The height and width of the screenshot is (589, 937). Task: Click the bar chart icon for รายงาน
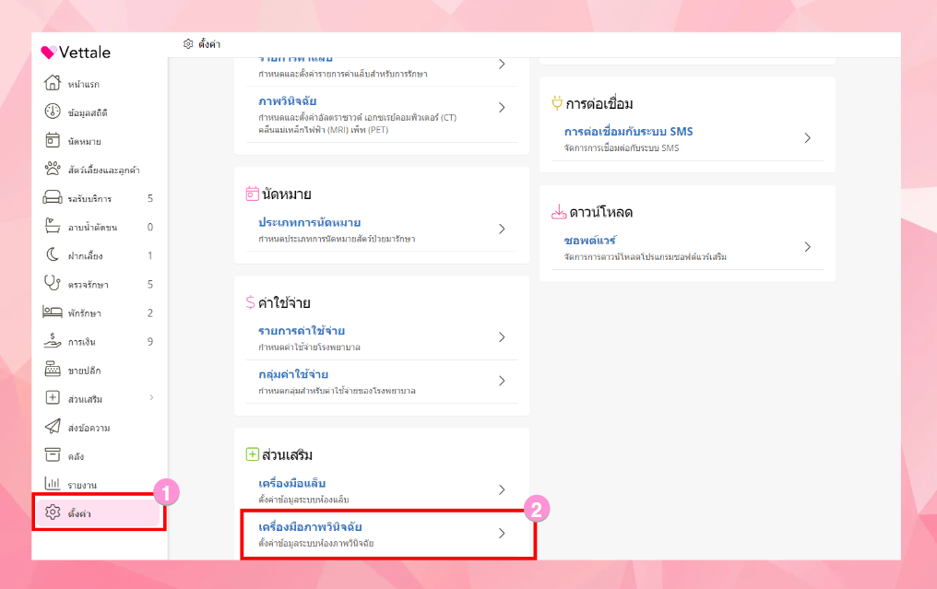pyautogui.click(x=53, y=483)
